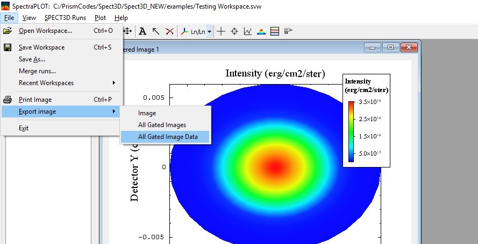This screenshot has height=244, width=478.
Task: Select All Gated Images from submenu
Action: 162,125
